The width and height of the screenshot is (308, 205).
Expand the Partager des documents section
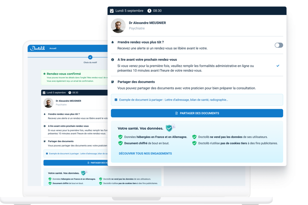point(136,82)
